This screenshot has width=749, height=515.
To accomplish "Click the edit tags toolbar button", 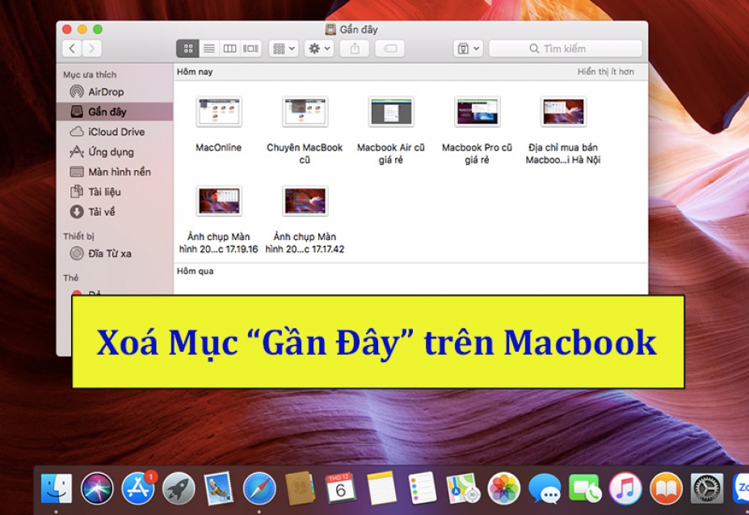I will pos(389,49).
